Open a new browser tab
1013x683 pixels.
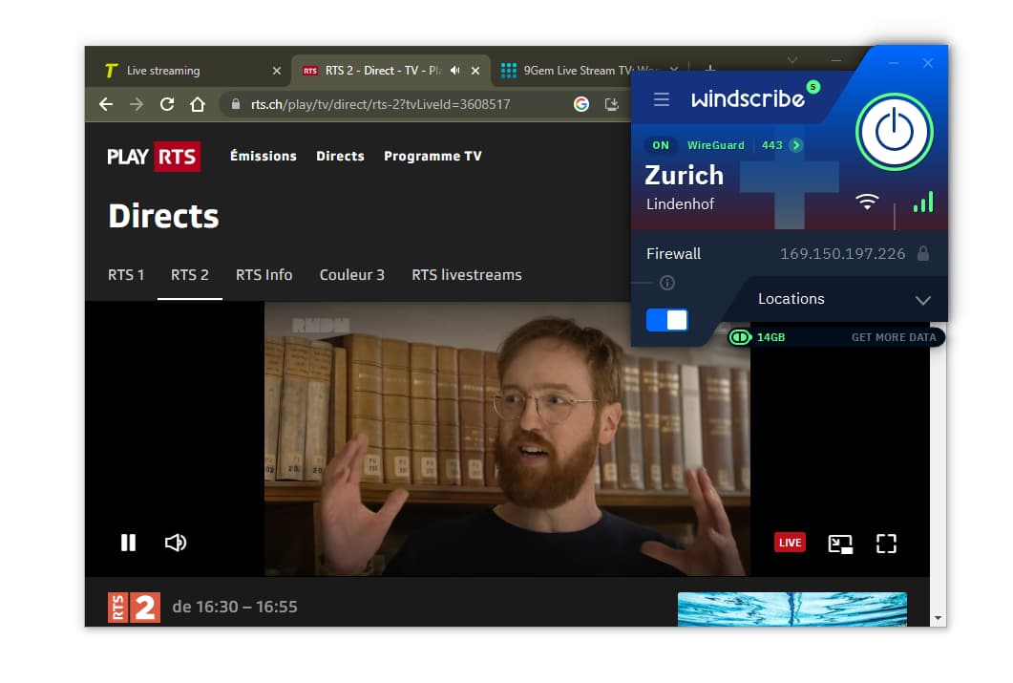(x=709, y=69)
